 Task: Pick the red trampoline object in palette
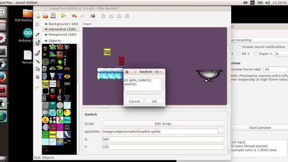pyautogui.click(x=53, y=97)
